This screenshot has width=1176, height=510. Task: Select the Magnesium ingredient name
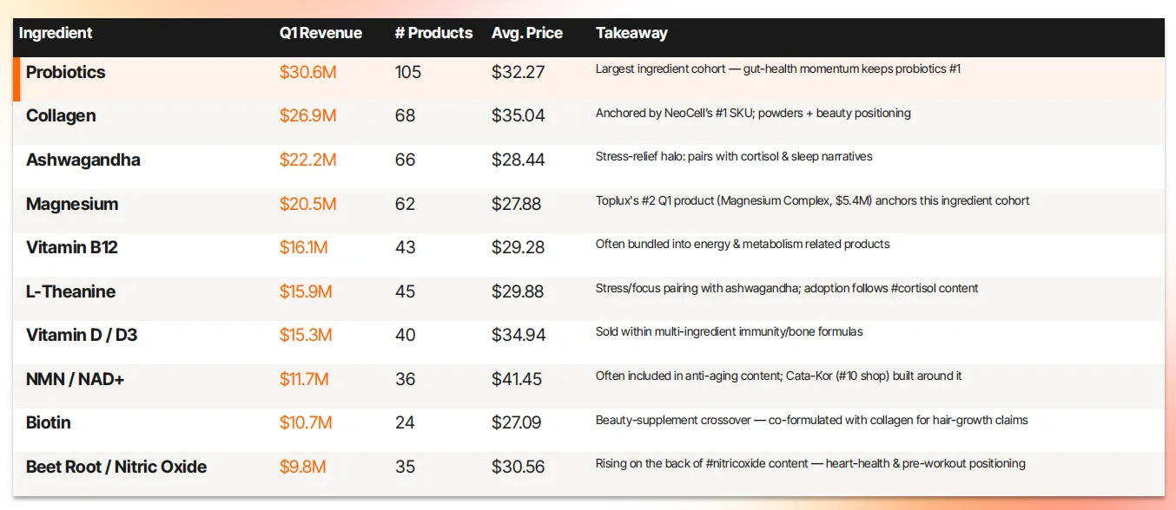pos(72,204)
